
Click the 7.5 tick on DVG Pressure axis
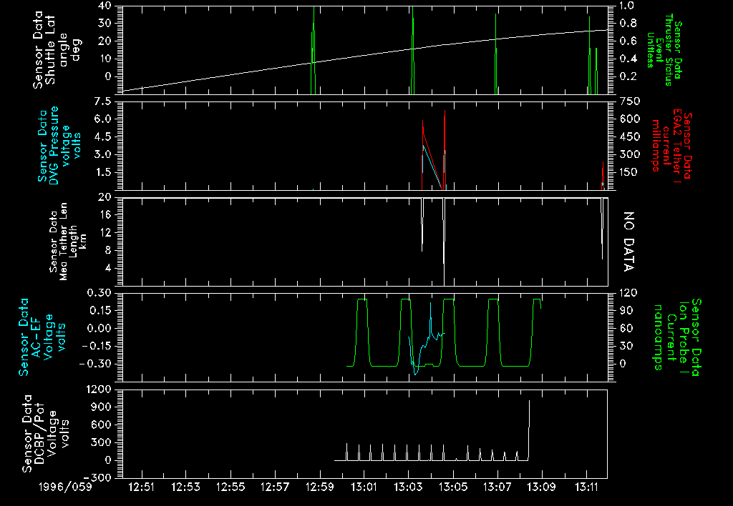point(102,101)
